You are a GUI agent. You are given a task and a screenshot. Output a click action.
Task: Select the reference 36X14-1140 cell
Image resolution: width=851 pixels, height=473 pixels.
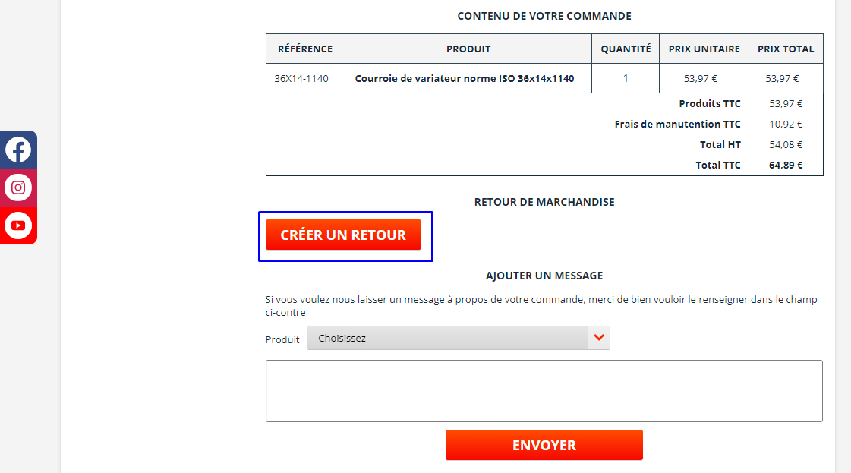click(301, 78)
